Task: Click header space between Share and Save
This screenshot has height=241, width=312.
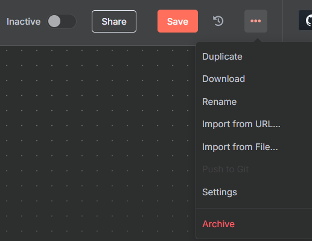Action: point(147,21)
